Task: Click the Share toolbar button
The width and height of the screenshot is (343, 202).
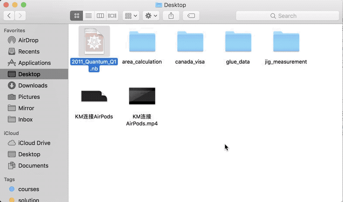Action: (171, 16)
